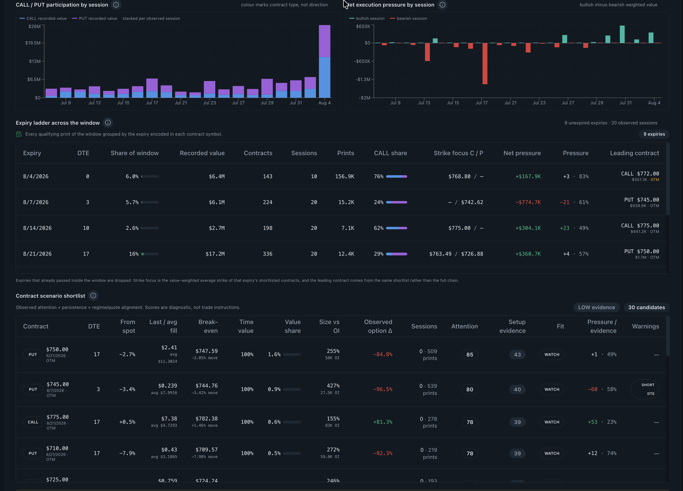This screenshot has height=491, width=683.
Task: Sort shortlist by Warnings header
Action: (645, 326)
